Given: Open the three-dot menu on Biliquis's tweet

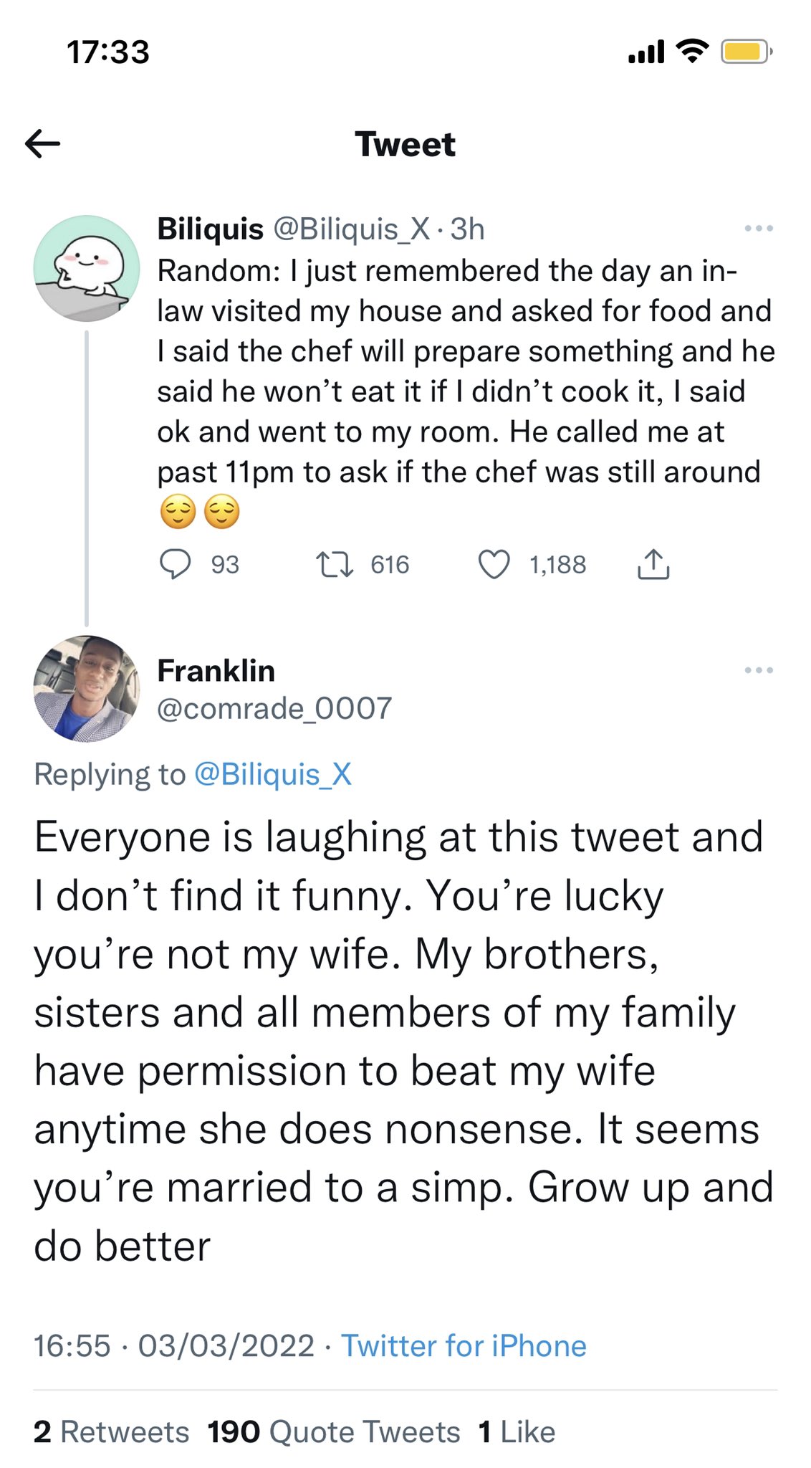Looking at the screenshot, I should 759,229.
